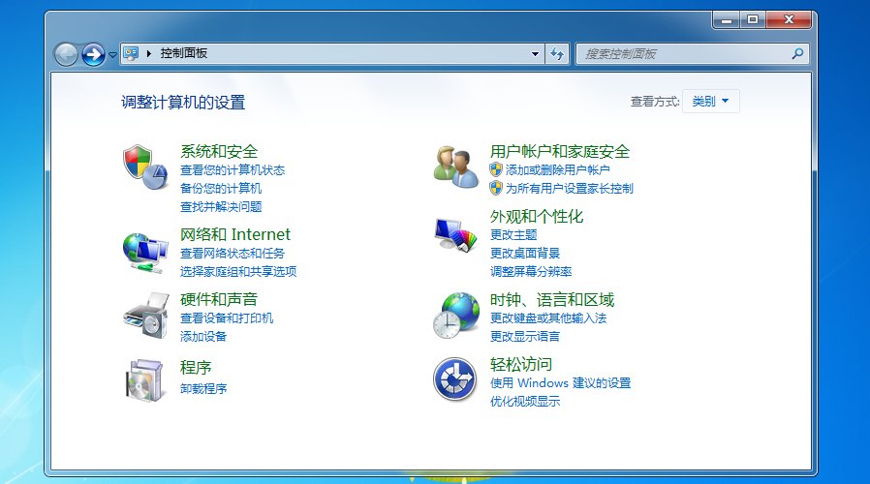Image resolution: width=870 pixels, height=484 pixels.
Task: Click the magnifier search icon
Action: click(x=797, y=54)
